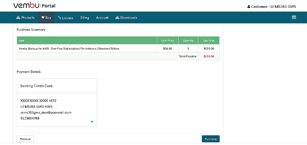Click the customer user icon
Screen dimensions: 307x145
[x=249, y=7]
